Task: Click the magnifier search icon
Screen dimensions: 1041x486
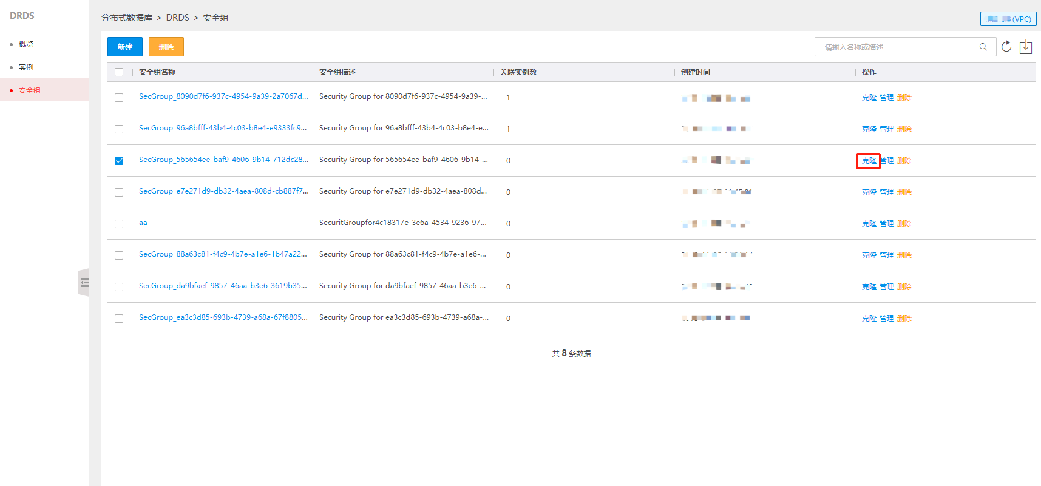Action: (x=983, y=47)
